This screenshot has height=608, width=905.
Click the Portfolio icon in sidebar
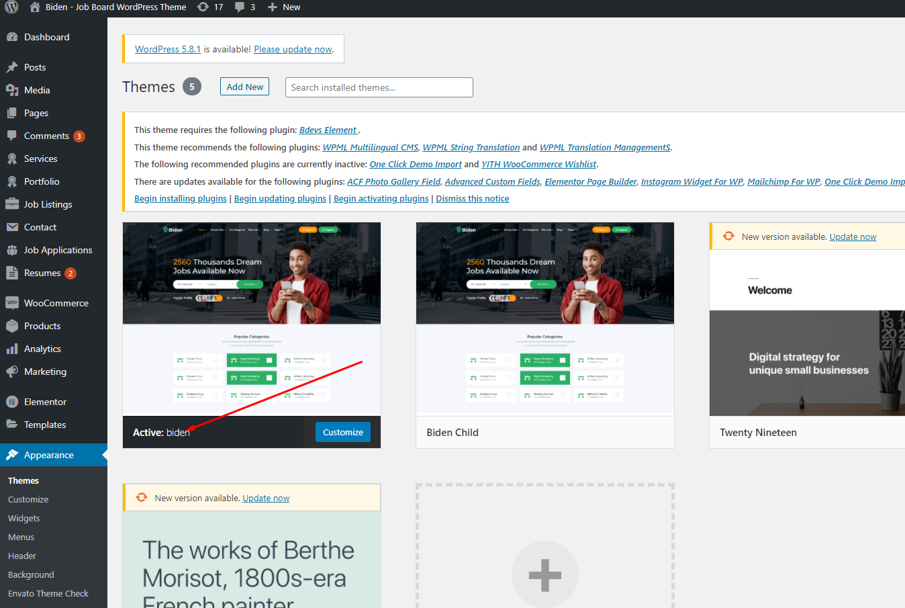point(12,181)
